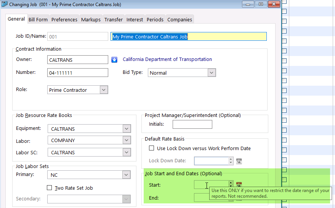Expand the Role dropdown

[x=104, y=90]
